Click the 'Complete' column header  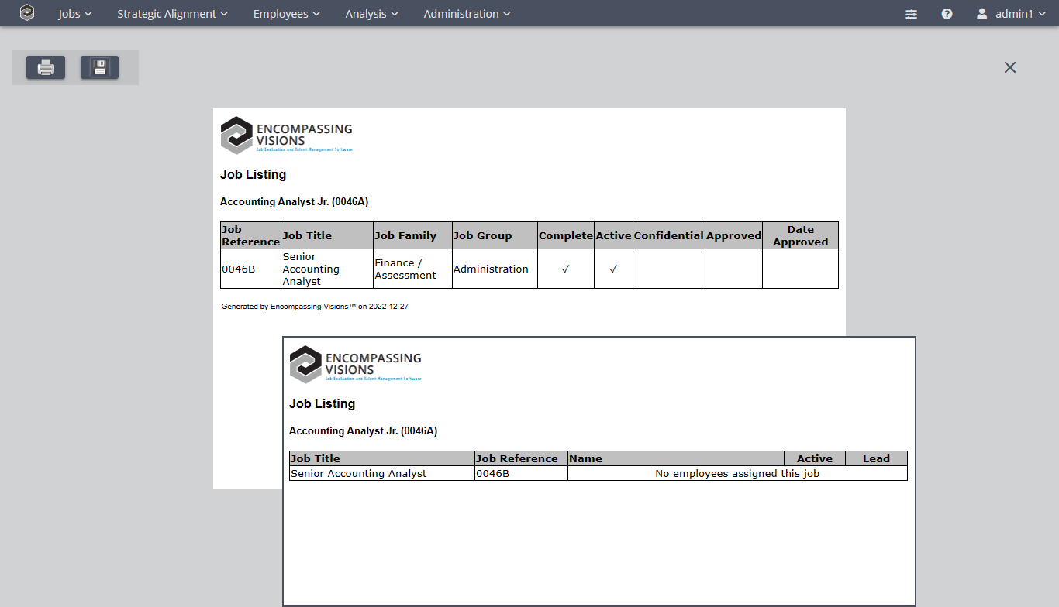click(x=566, y=236)
